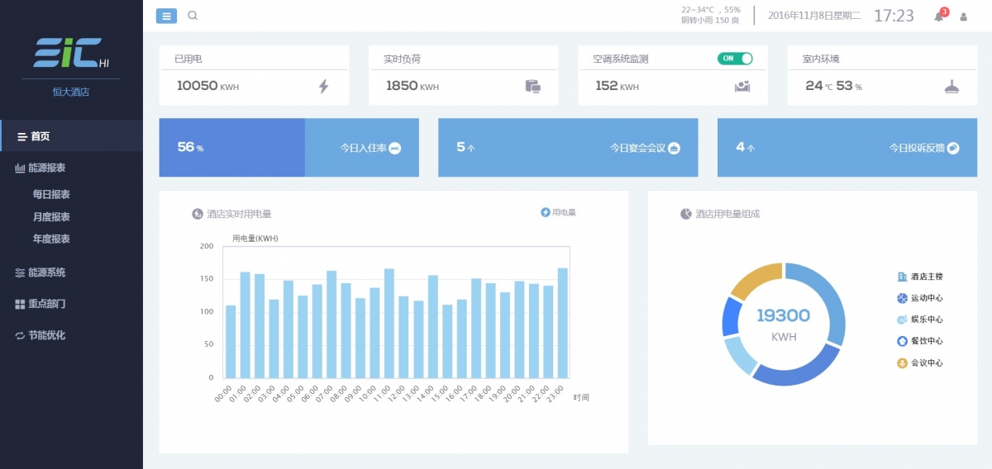The width and height of the screenshot is (992, 469).
Task: Open search with the magnifier icon
Action: coord(193,16)
